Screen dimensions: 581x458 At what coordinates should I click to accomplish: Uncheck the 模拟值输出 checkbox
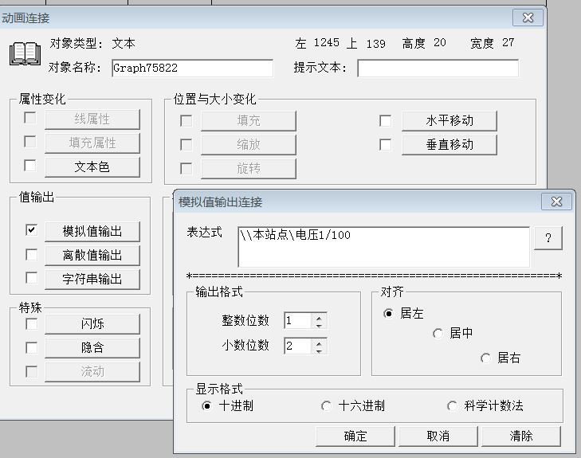click(x=31, y=230)
